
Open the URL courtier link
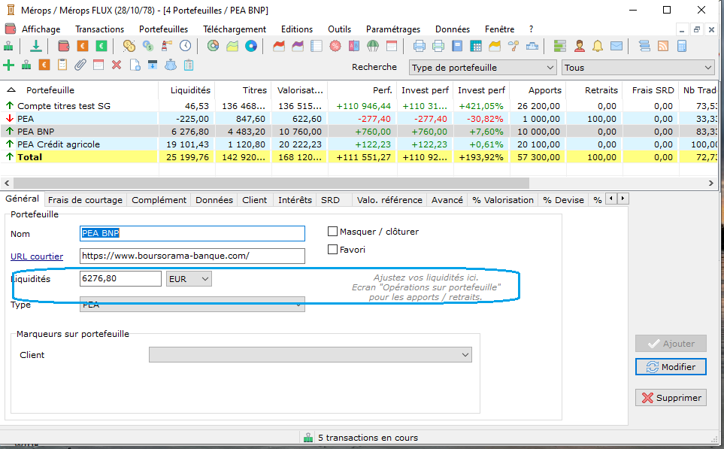click(x=37, y=256)
